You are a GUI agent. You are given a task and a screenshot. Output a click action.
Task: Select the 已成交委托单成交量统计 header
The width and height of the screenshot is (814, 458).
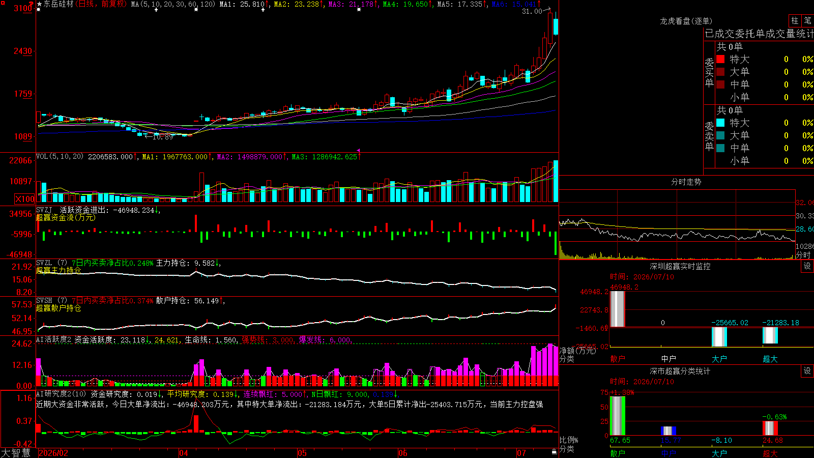tap(759, 34)
